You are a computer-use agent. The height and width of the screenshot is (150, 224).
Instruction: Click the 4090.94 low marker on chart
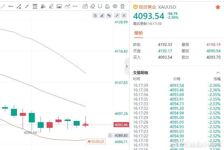coord(30,132)
